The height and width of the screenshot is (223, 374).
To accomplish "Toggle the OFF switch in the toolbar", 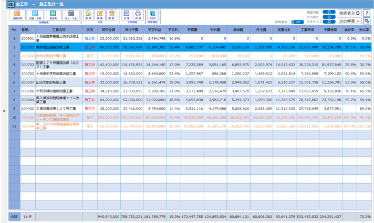I will pos(296,22).
